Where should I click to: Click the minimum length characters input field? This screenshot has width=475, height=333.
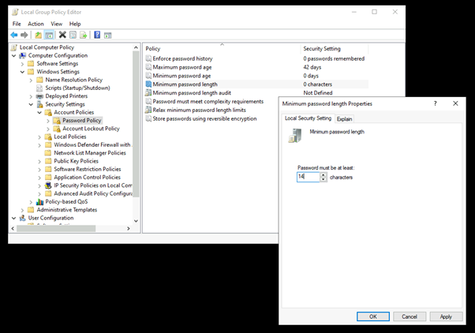click(309, 177)
